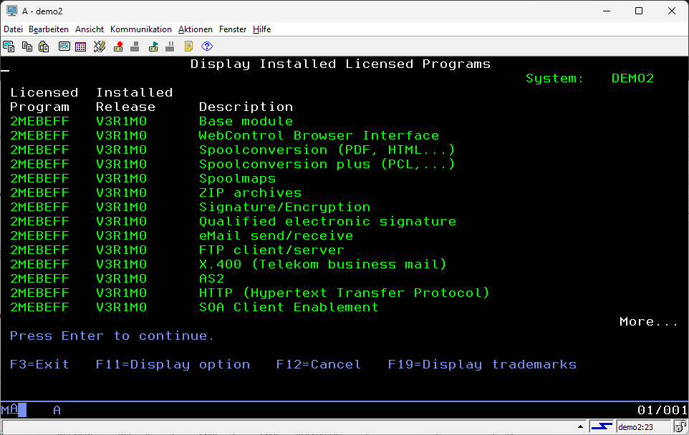
Task: Play macro using green-arrow icon
Action: pyautogui.click(x=153, y=47)
